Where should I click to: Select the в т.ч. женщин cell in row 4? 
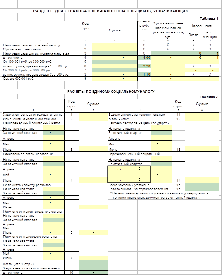[210, 58]
